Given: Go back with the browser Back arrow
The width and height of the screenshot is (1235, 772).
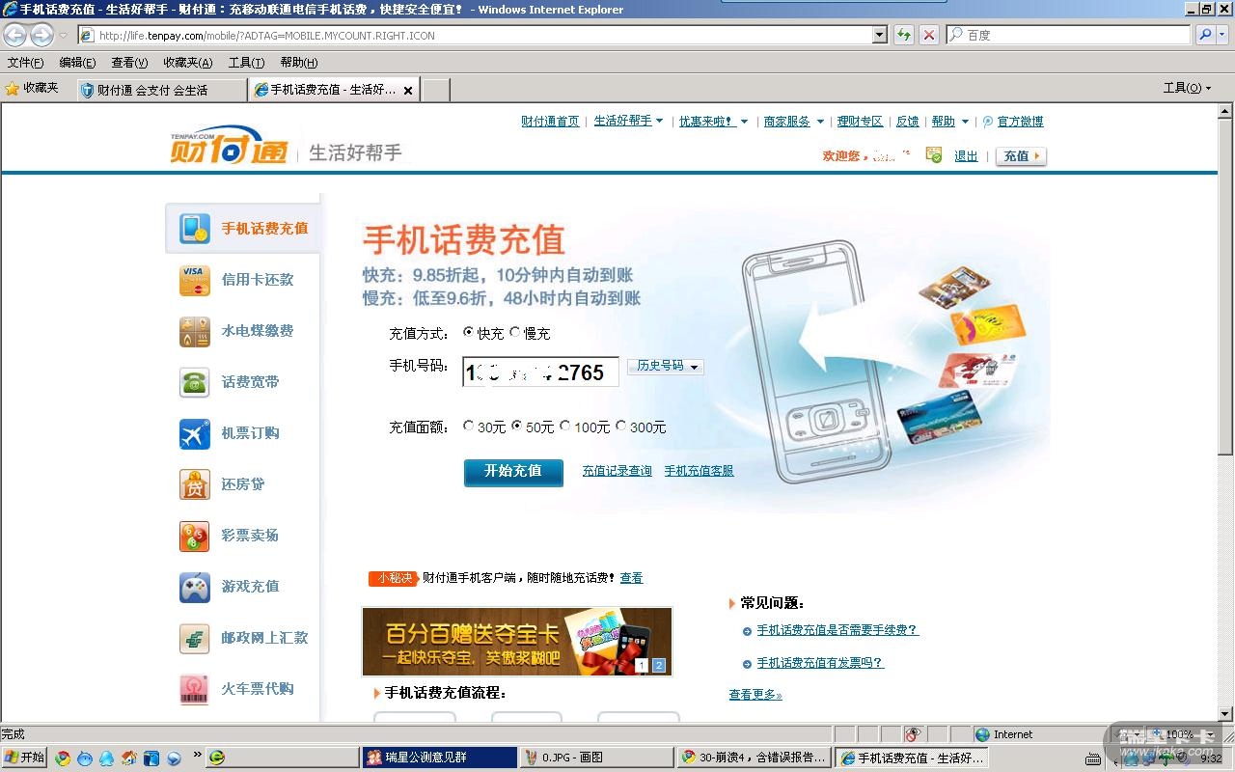Looking at the screenshot, I should pyautogui.click(x=15, y=35).
